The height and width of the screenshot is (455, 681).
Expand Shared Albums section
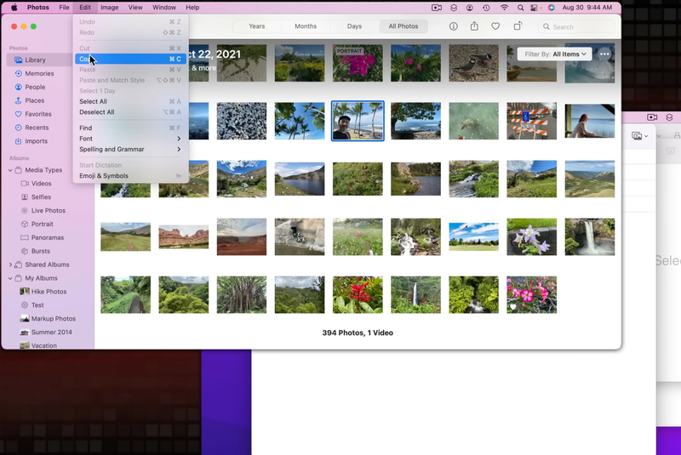10,264
